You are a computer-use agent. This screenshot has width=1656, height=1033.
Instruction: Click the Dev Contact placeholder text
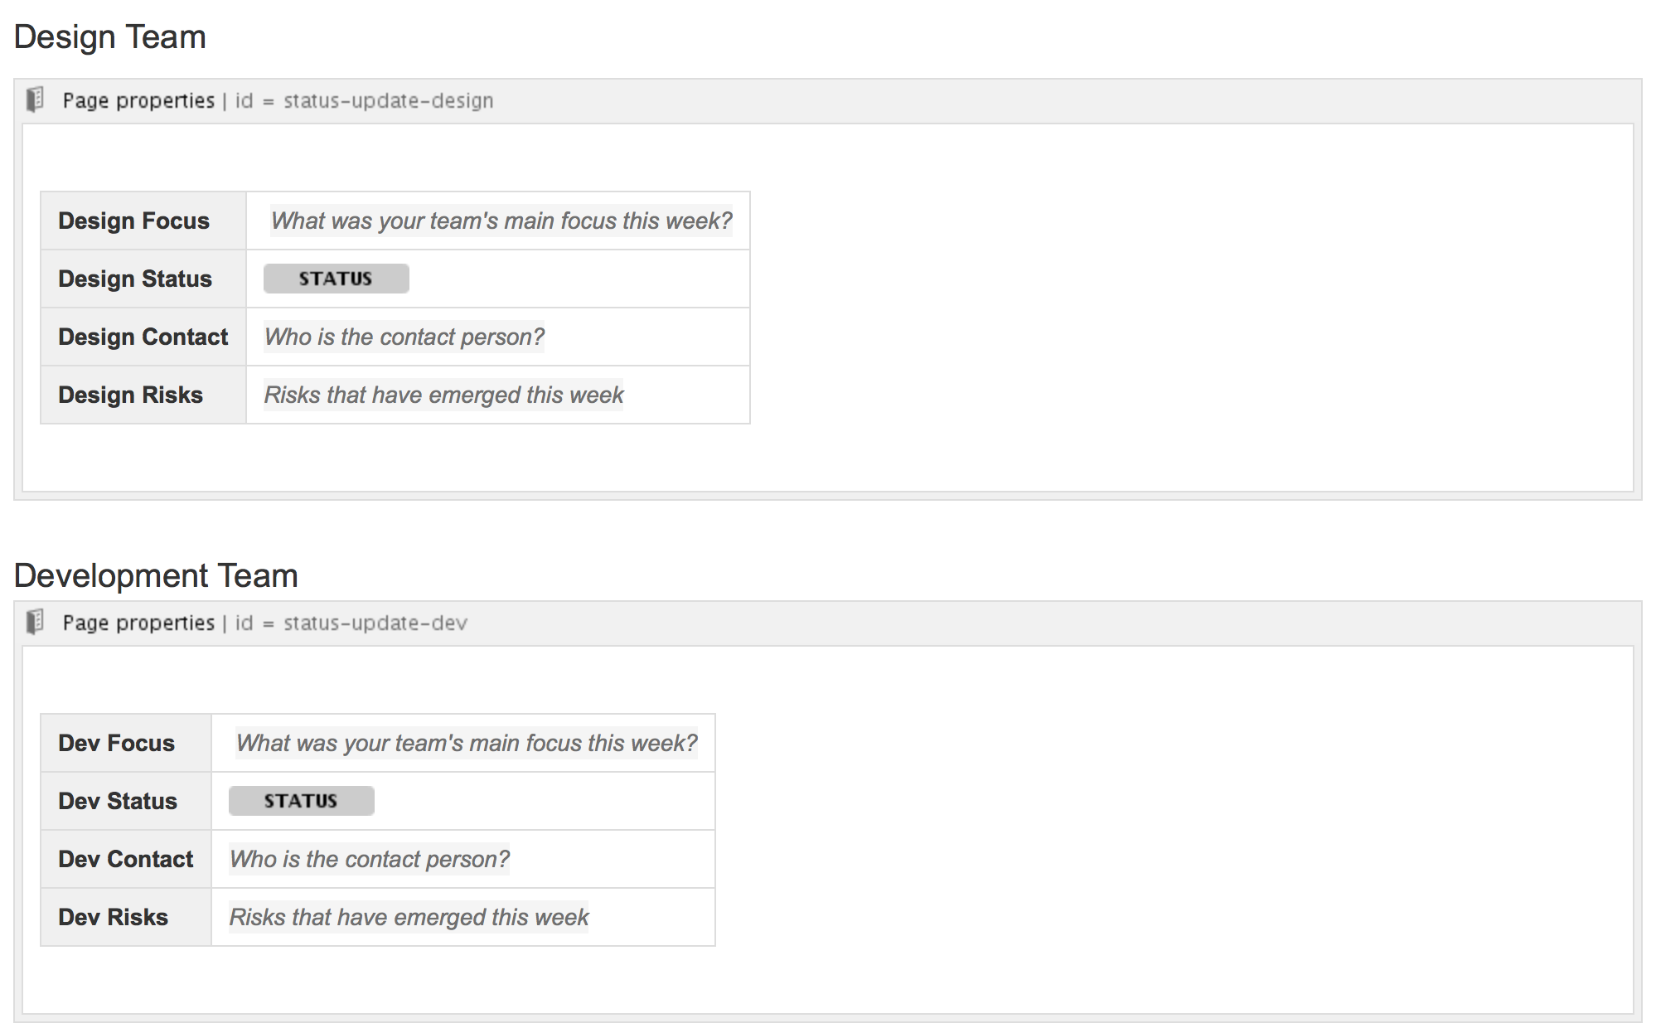[370, 859]
